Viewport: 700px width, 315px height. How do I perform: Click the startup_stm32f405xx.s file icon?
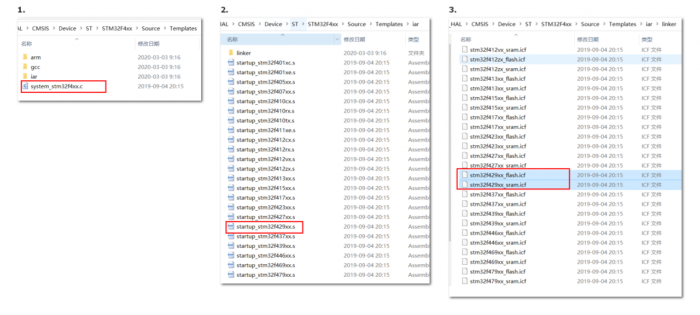pyautogui.click(x=231, y=82)
